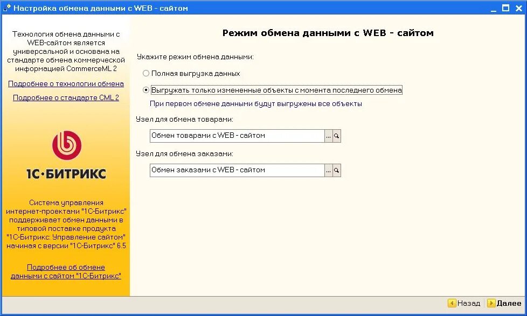Click the magnifier icon beside orders exchange node
Viewport: 527px width, 316px height.
pos(337,170)
